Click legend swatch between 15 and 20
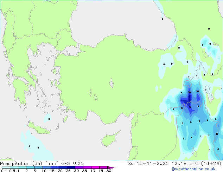The width and height of the screenshot is (223, 172). (x=55, y=167)
